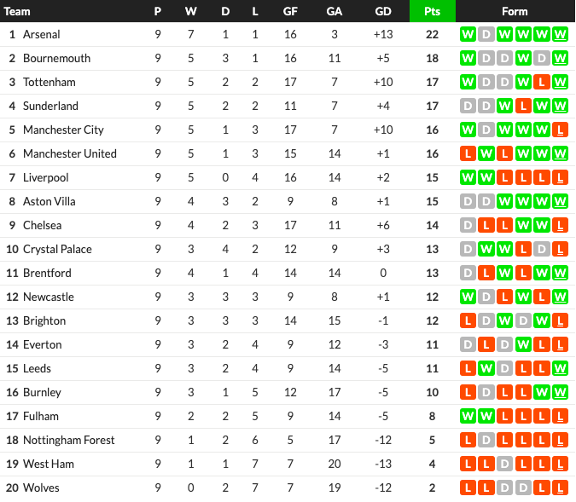This screenshot has width=576, height=502.
Task: Click the loss badge in Sunderland's form
Action: click(523, 107)
